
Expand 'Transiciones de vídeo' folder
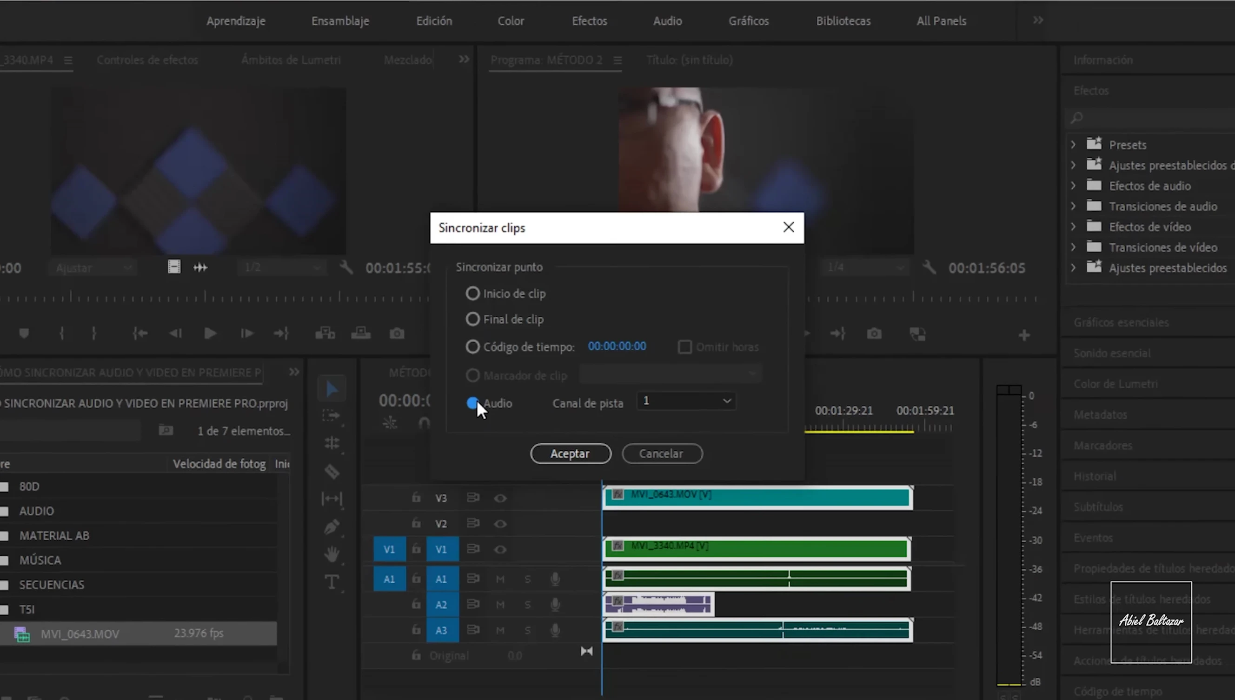(1074, 247)
